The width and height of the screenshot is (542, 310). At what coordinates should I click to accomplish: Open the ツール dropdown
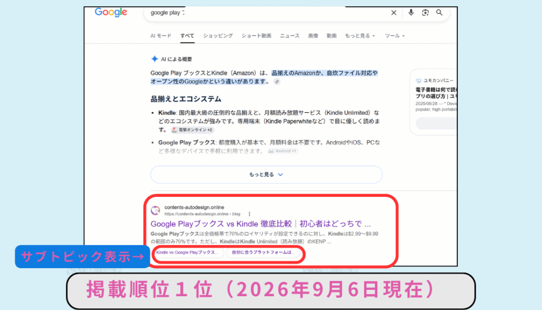click(x=395, y=35)
